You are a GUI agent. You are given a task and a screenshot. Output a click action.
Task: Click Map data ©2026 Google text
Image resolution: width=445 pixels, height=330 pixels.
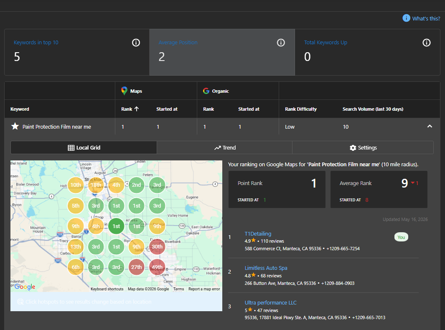[x=148, y=289]
